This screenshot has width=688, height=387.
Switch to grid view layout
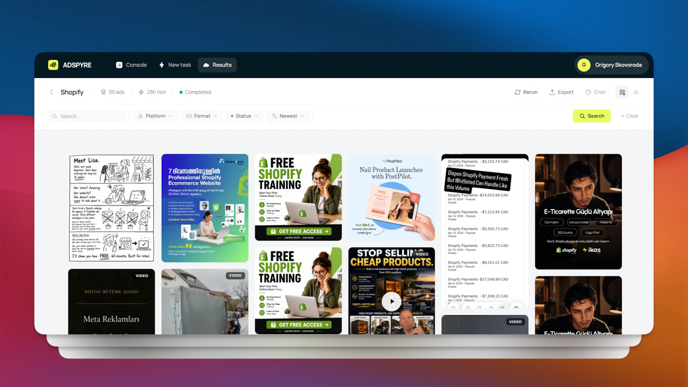622,92
